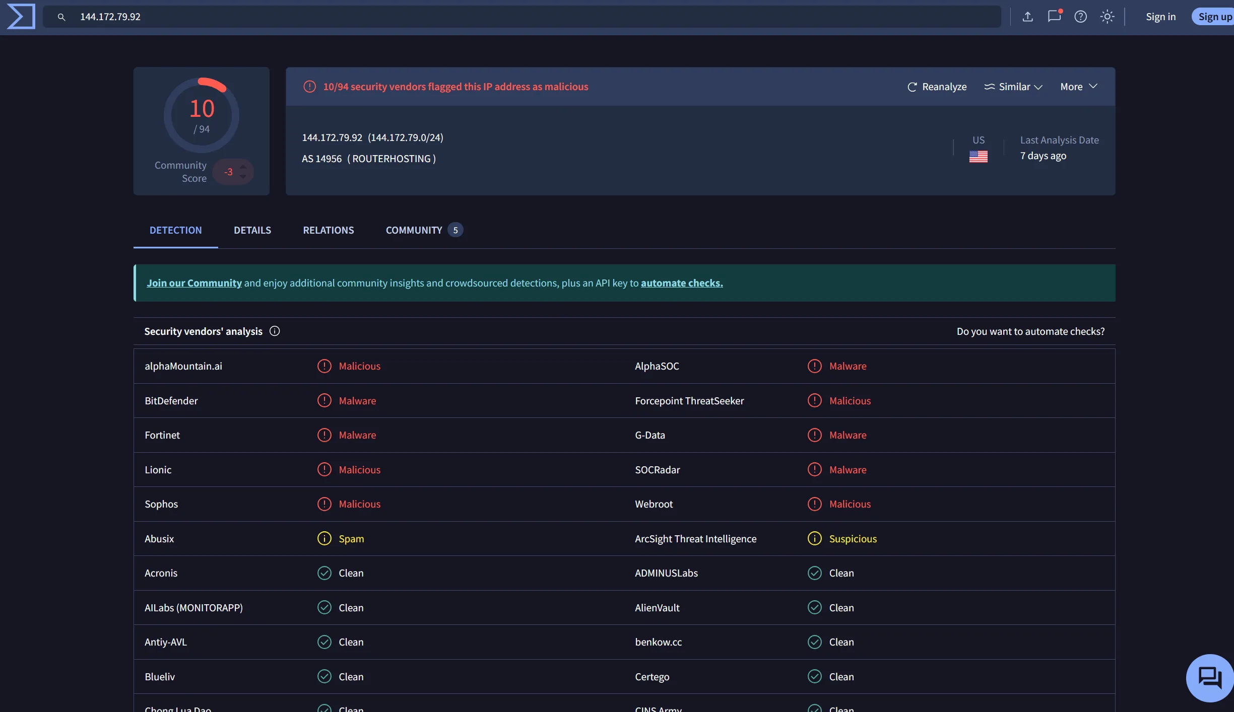The width and height of the screenshot is (1234, 712).
Task: Switch to the Details tab
Action: (252, 230)
